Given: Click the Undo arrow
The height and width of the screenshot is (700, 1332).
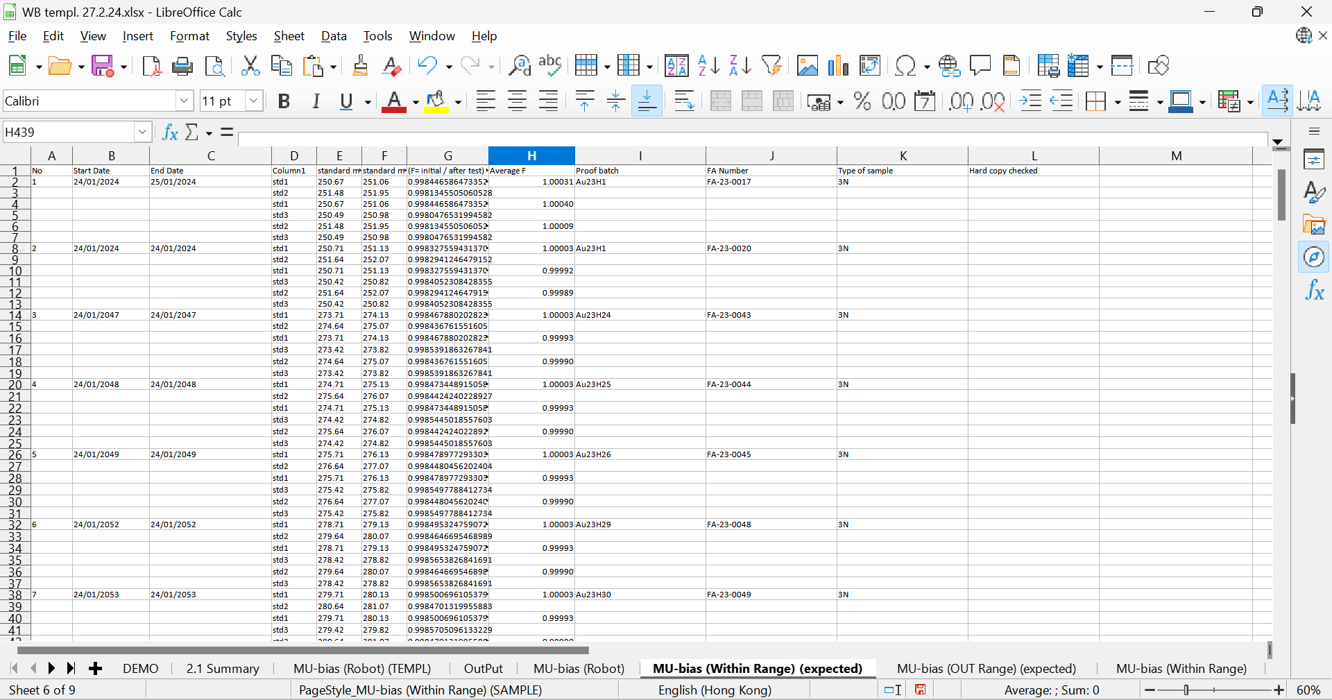Looking at the screenshot, I should click(427, 66).
